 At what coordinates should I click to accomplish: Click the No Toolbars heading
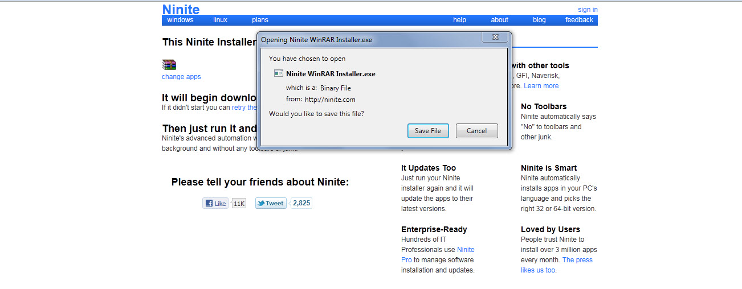tap(544, 106)
